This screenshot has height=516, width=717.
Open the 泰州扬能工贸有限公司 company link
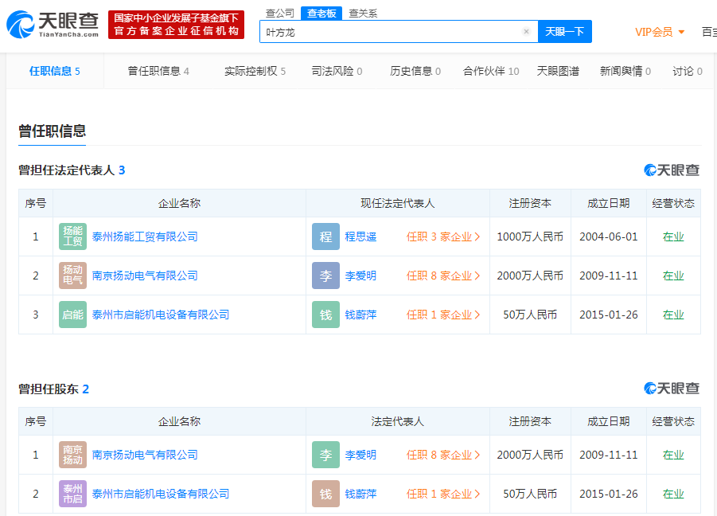point(145,236)
